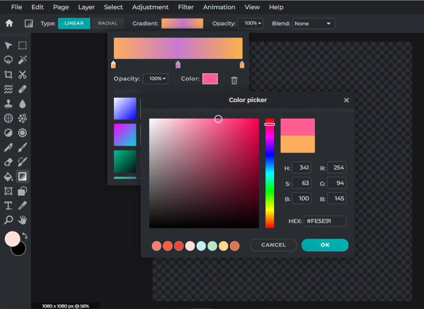Select the Clone Stamp tool
The height and width of the screenshot is (309, 424).
[x=7, y=103]
